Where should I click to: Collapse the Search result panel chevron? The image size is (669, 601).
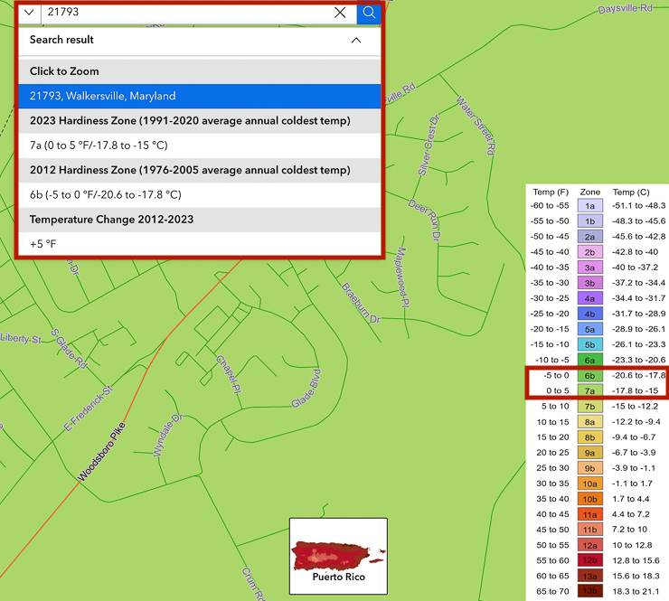[x=356, y=41]
